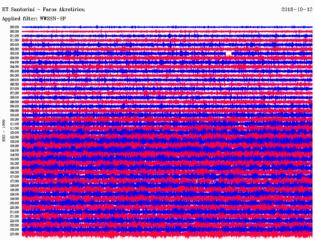Select the 16:00 time label

coord(14,168)
